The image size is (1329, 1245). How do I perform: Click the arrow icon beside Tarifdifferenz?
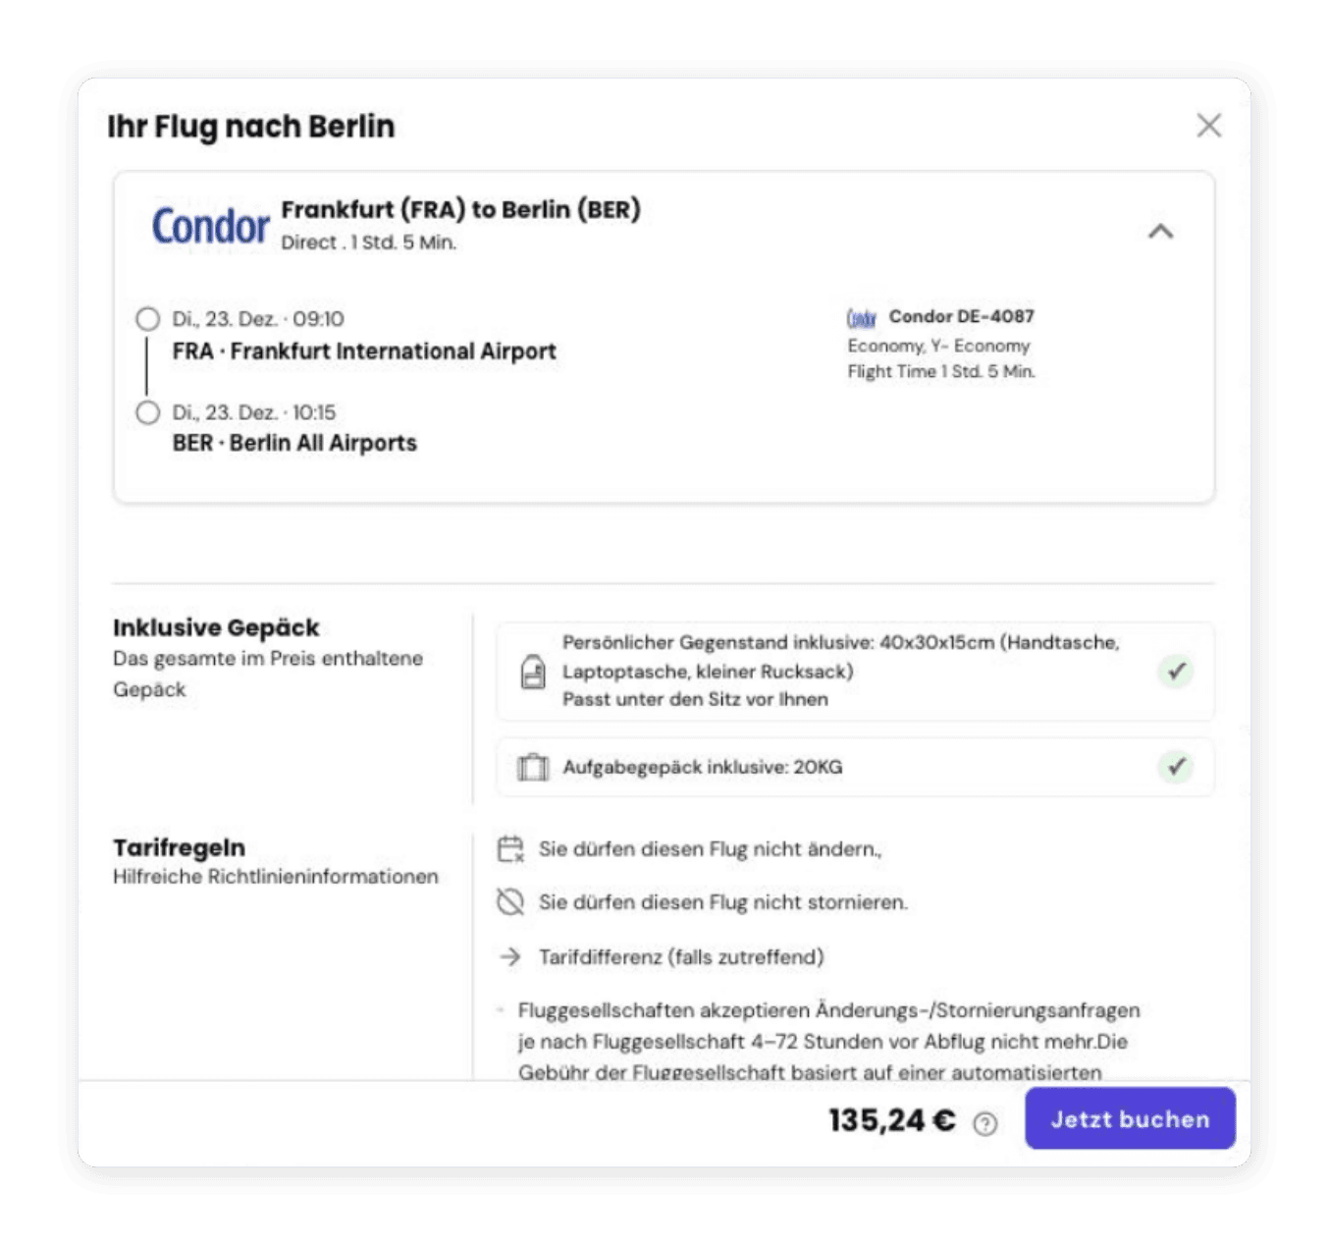click(x=510, y=956)
